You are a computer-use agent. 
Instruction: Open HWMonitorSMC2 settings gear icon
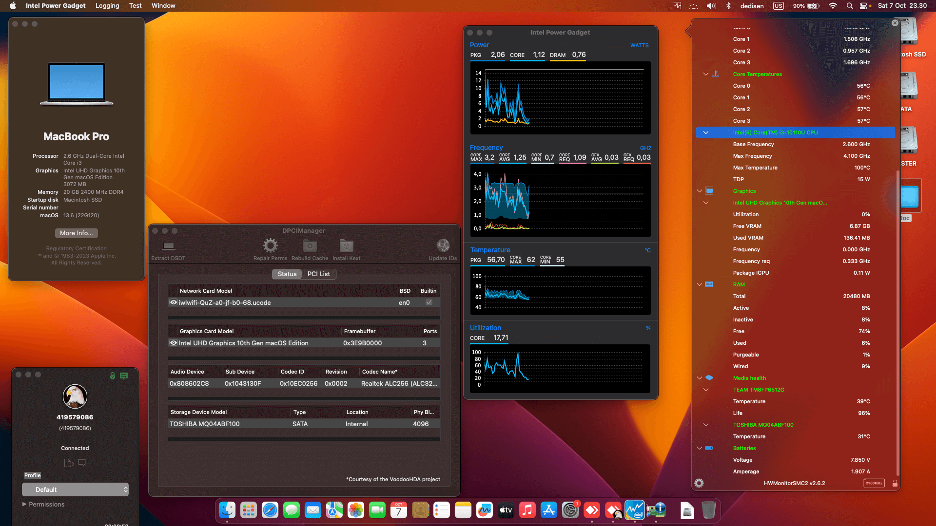pyautogui.click(x=699, y=483)
